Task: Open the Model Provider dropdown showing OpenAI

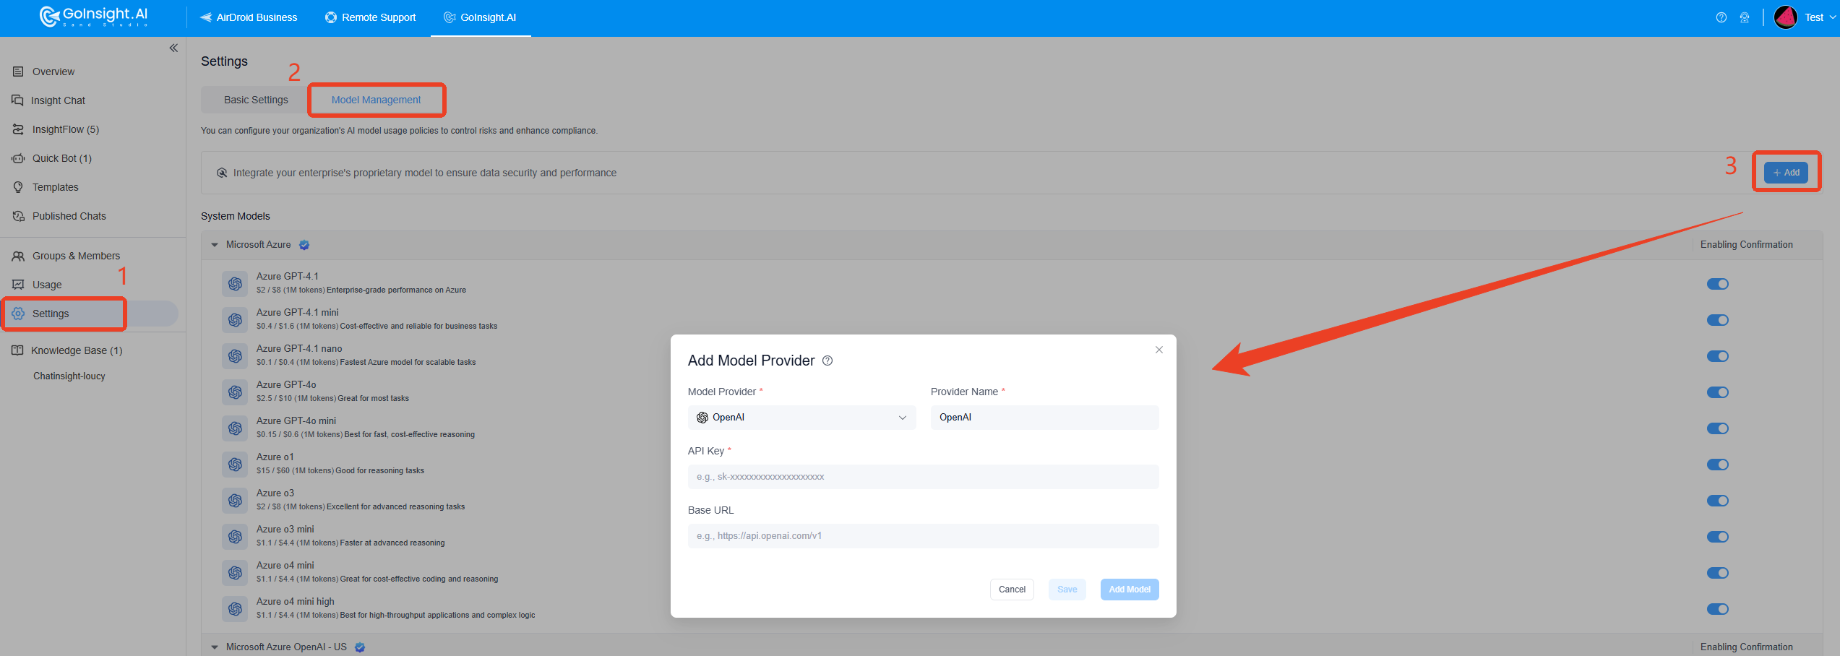Action: (801, 418)
